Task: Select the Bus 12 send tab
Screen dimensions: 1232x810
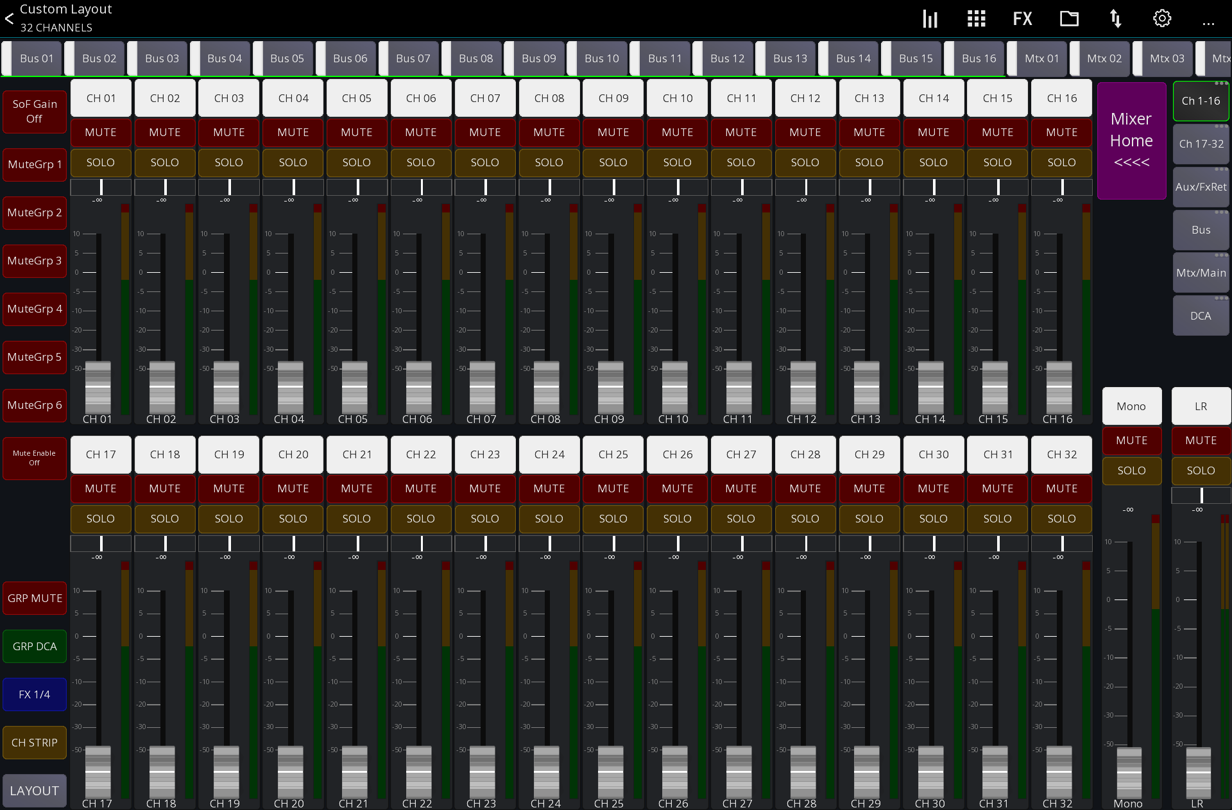Action: point(723,58)
